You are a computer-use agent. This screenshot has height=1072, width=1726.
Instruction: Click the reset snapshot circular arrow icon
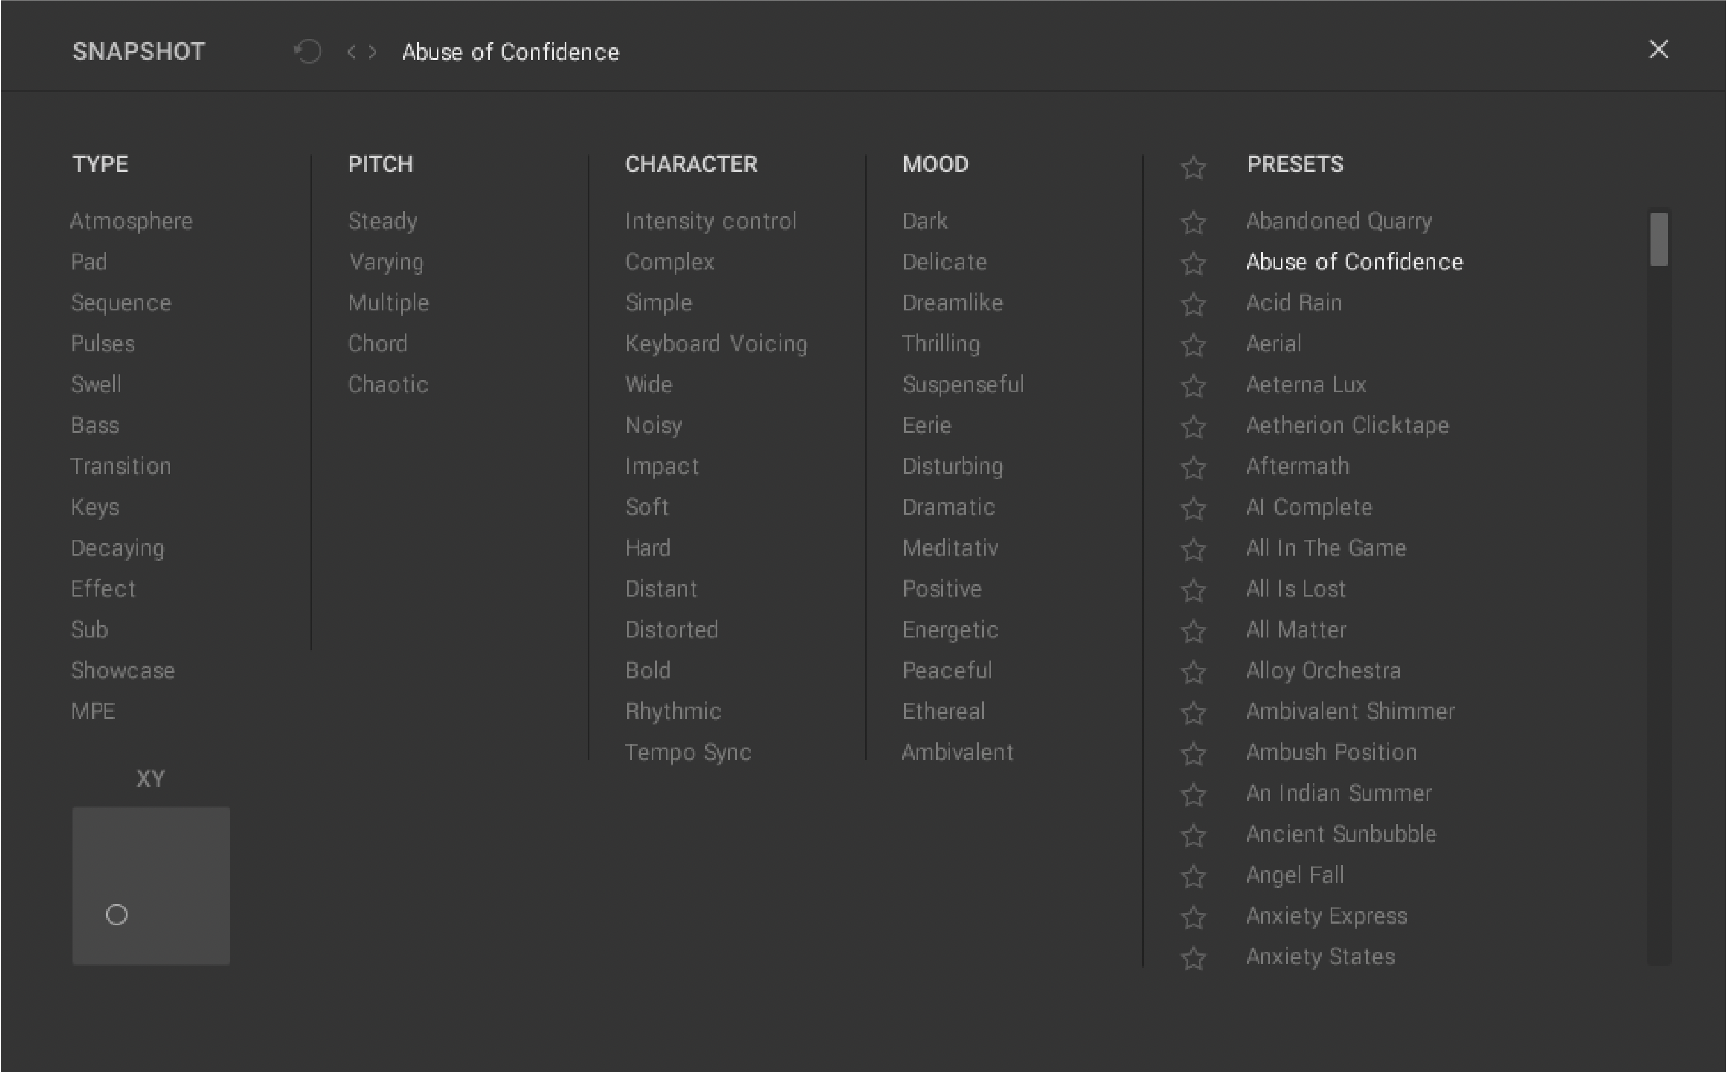tap(308, 51)
